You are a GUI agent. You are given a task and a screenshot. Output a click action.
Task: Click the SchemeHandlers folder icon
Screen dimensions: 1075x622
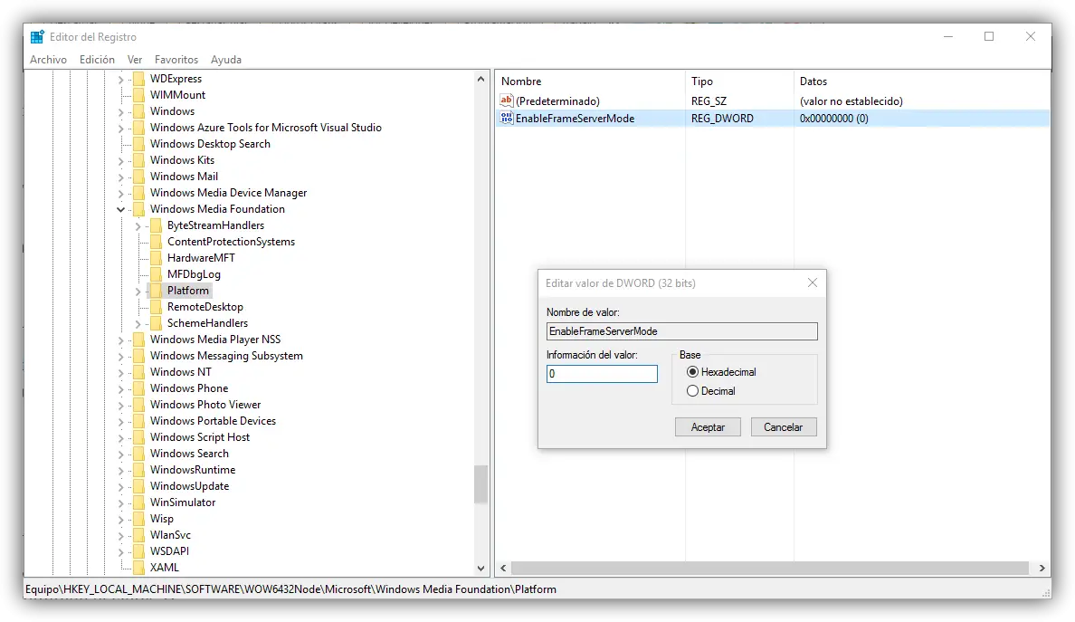click(x=157, y=323)
